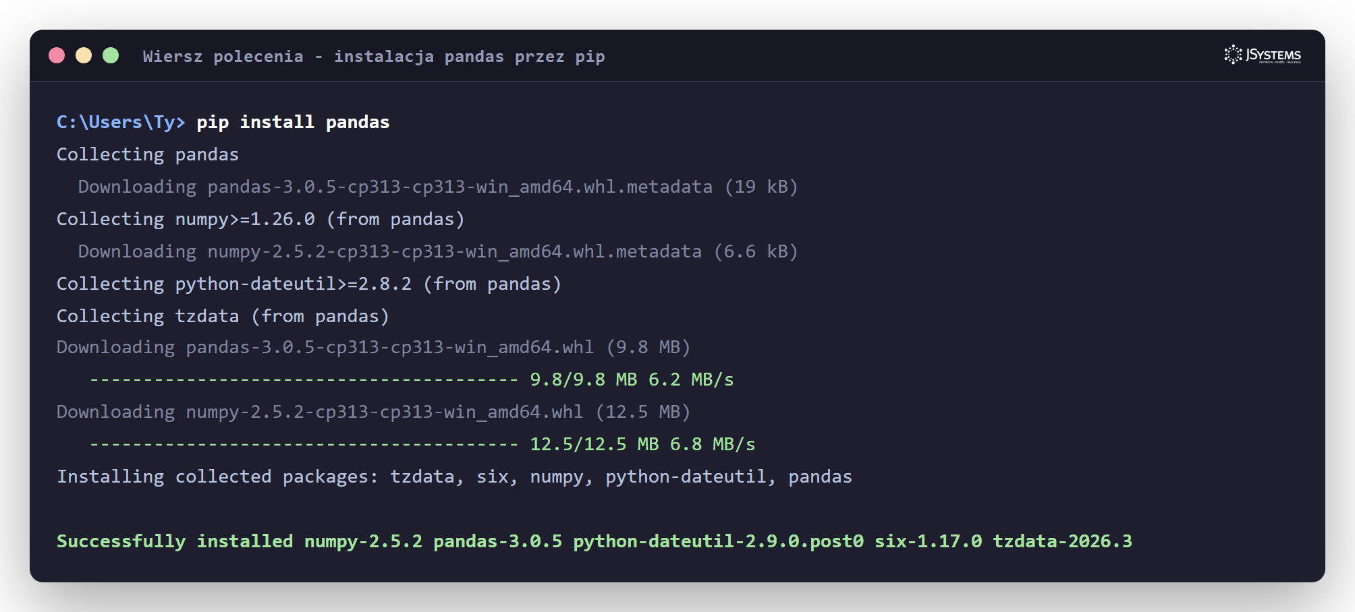Click the 'Collecting tzdata (from pandas)' line
1355x612 pixels.
223,316
